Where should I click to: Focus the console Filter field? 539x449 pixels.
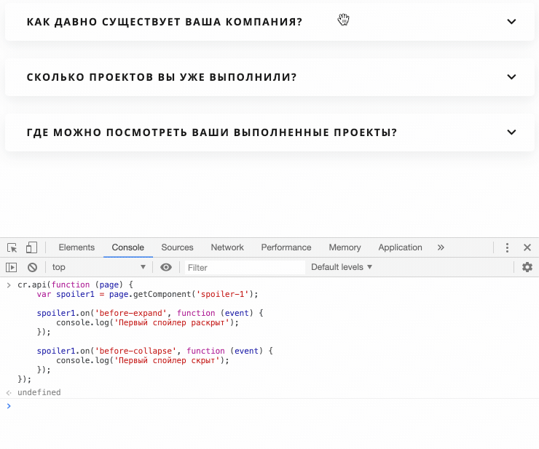pyautogui.click(x=245, y=268)
